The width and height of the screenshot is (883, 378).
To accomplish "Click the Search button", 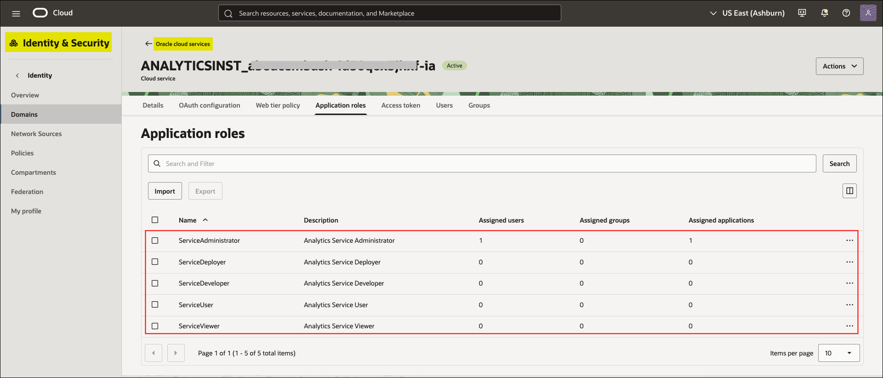I will 839,164.
